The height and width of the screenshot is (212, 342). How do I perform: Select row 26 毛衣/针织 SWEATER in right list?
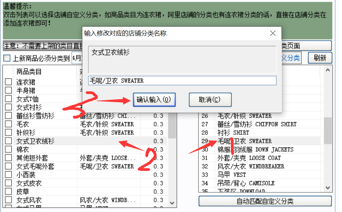click(260, 115)
